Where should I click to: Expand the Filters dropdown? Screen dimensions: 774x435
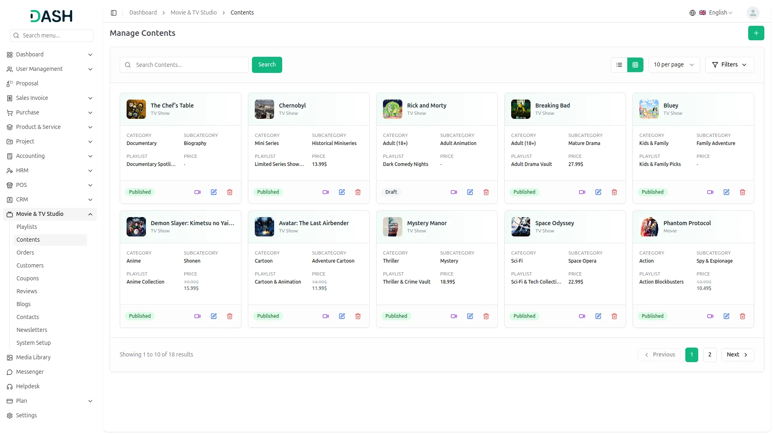(x=729, y=65)
